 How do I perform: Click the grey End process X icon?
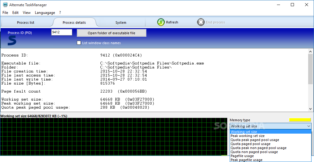pos(201,22)
